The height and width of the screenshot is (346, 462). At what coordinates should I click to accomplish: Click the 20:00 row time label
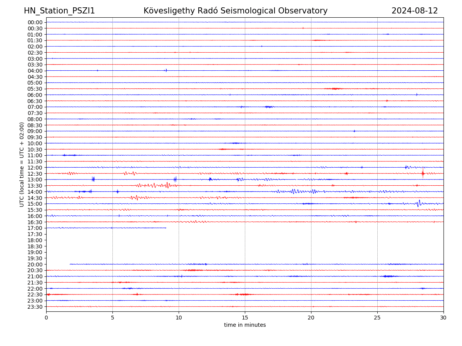(x=35, y=264)
